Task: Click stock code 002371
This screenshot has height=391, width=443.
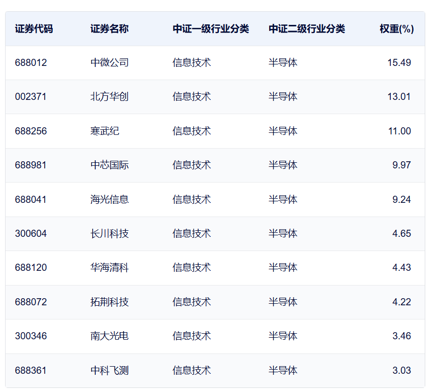Action: click(31, 97)
